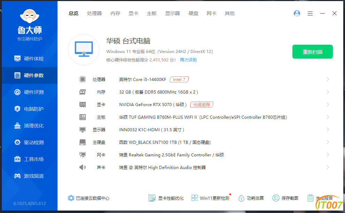
Task: Click the 鲁大师 logo avatar
Action: click(x=30, y=16)
